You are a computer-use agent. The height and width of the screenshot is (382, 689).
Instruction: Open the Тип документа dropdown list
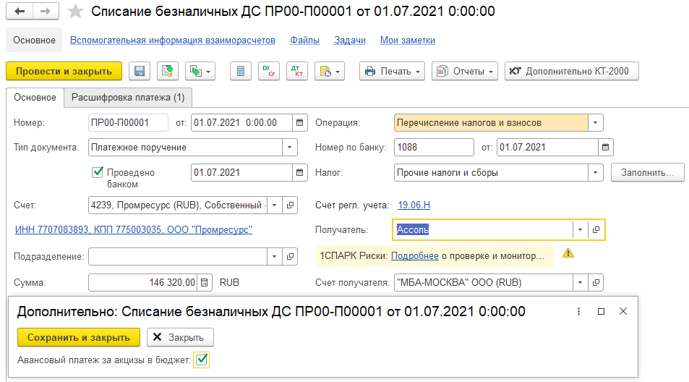pos(289,148)
